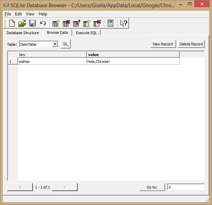The height and width of the screenshot is (205, 212).
Task: Click the value column header
Action: (133, 55)
